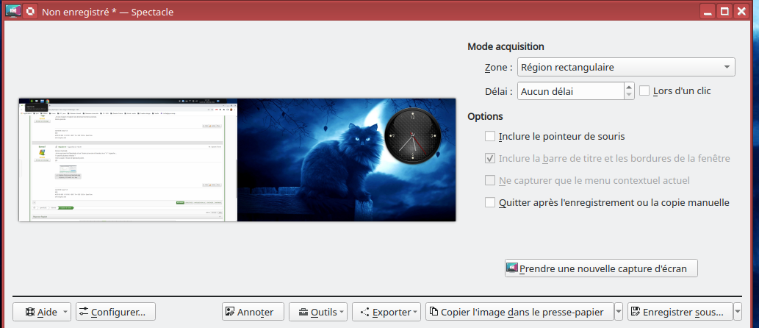Open the arrow beside the copy to clipboard button

tap(619, 312)
